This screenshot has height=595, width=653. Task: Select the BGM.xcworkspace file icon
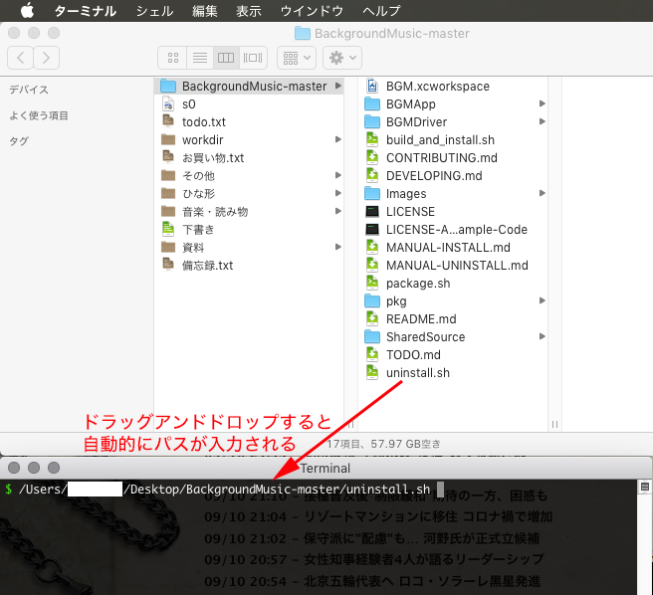(372, 86)
